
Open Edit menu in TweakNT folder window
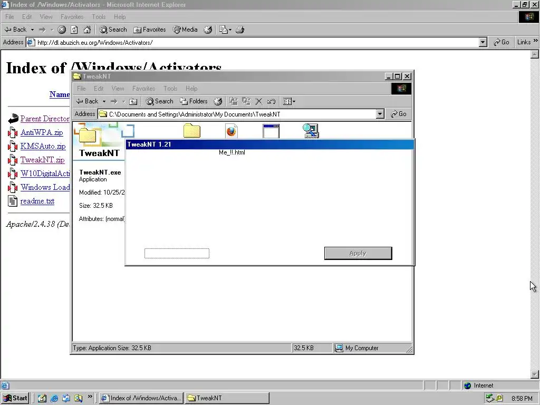click(x=99, y=89)
